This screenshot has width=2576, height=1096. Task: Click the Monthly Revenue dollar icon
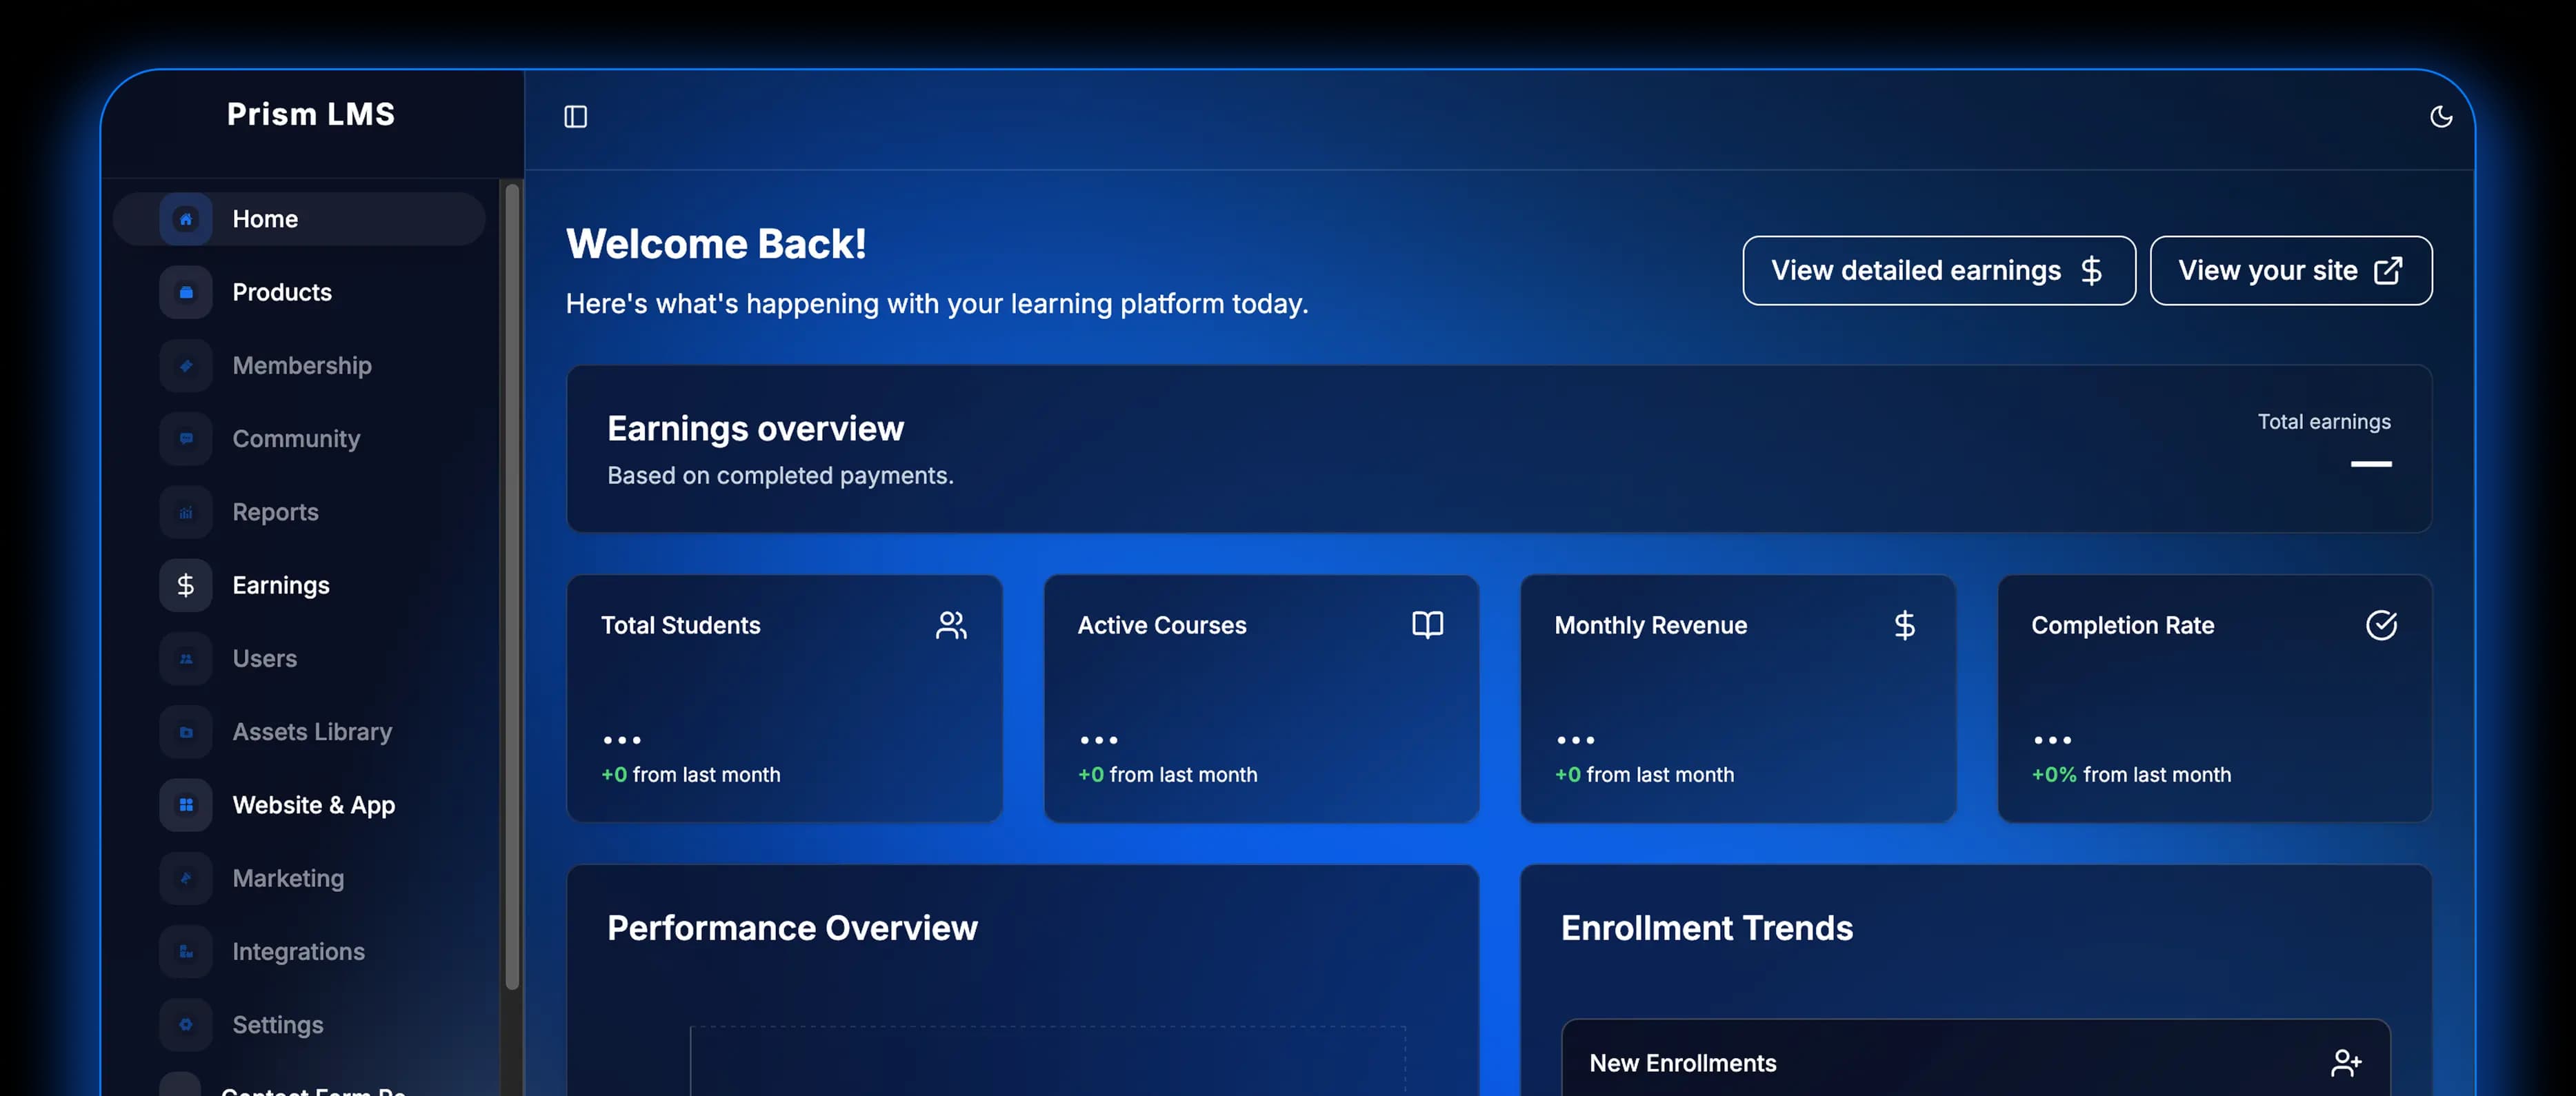(1904, 625)
